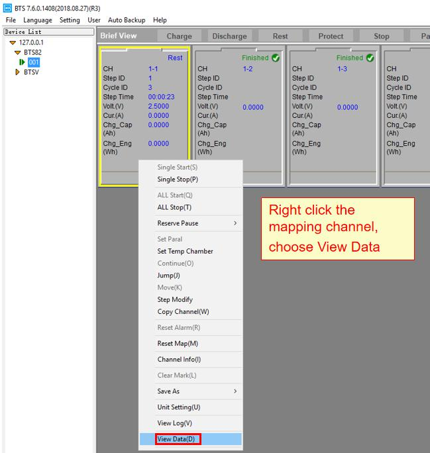Choose Channel Info(I) from context menu
This screenshot has width=430, height=453.
190,360
